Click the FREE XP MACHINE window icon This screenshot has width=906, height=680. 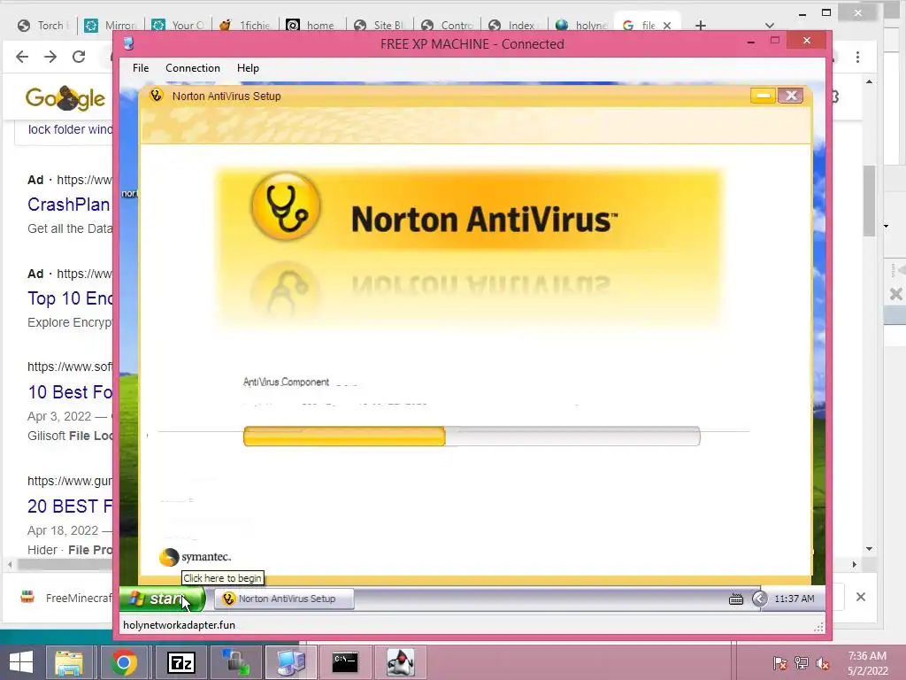pyautogui.click(x=128, y=43)
